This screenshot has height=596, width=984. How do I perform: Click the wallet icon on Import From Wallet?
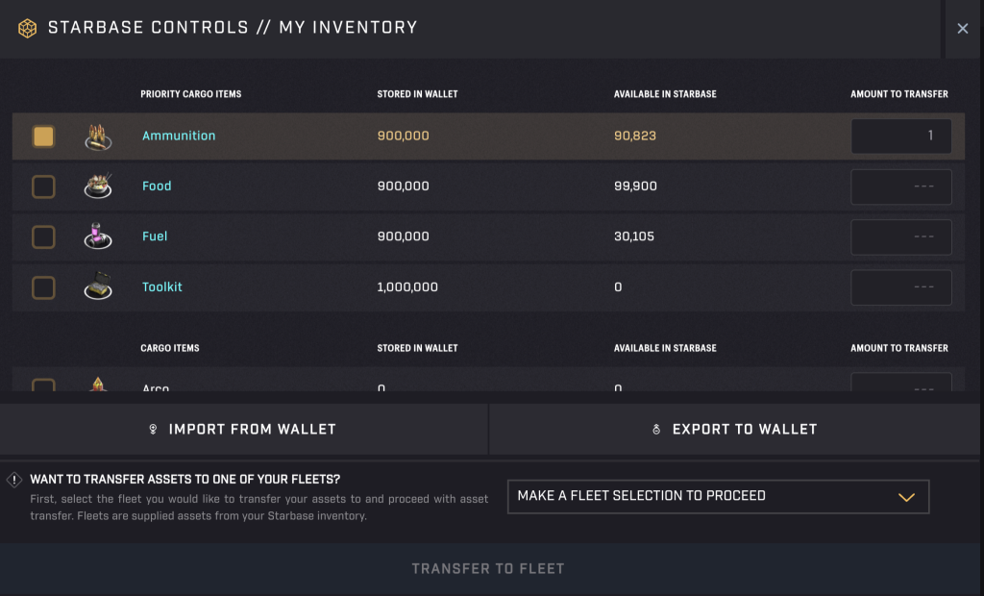(x=154, y=429)
